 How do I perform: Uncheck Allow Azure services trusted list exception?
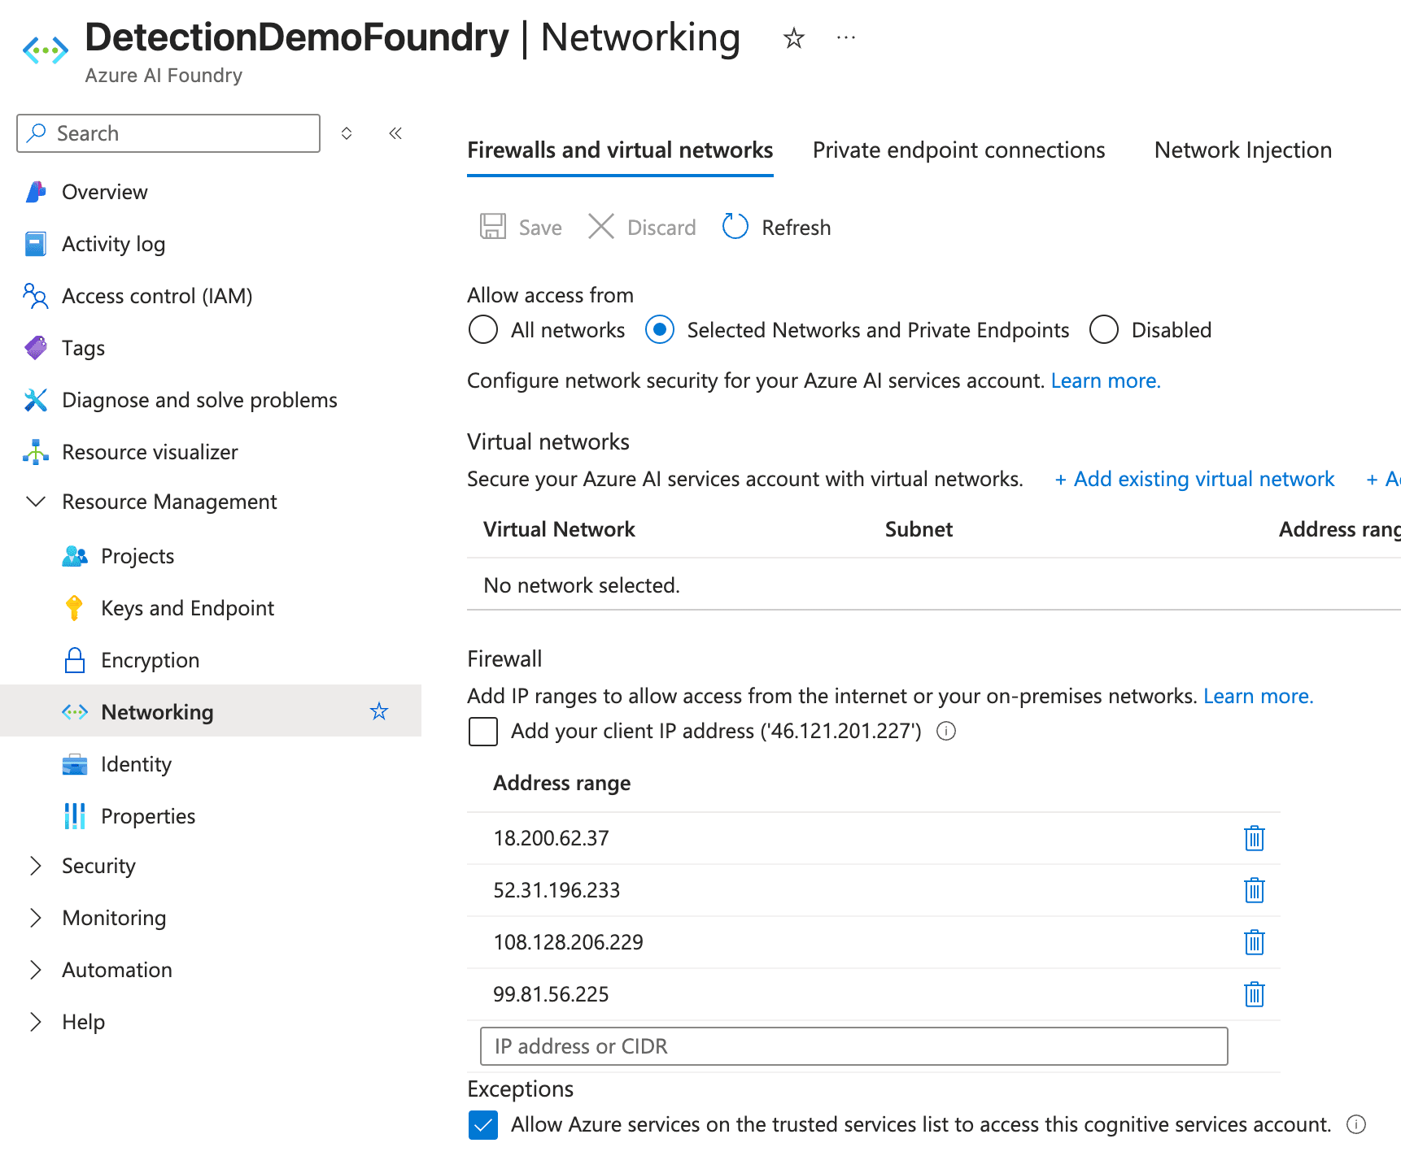point(483,1125)
